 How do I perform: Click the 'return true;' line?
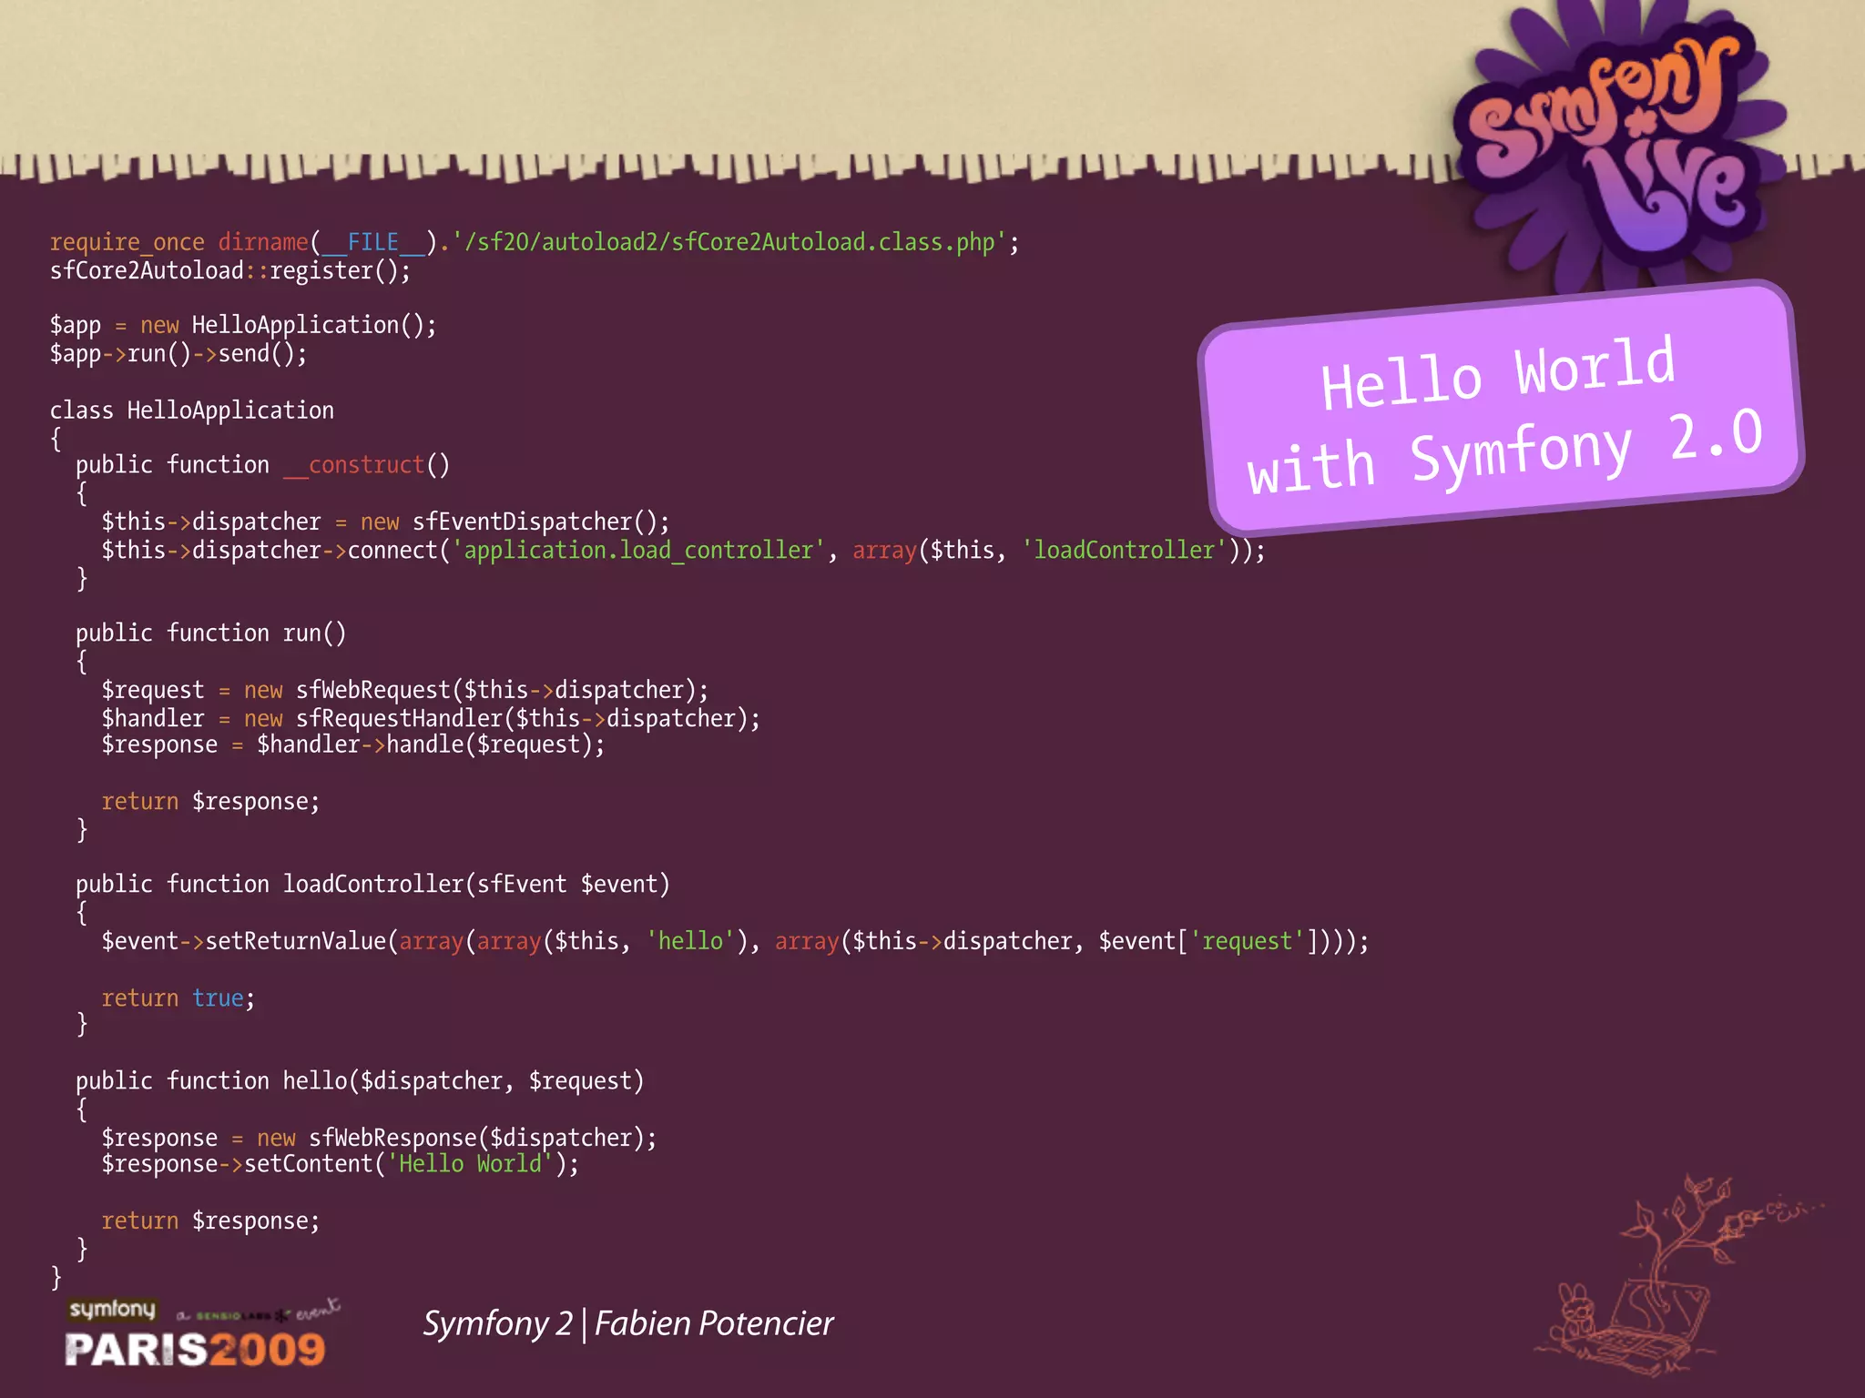(178, 998)
